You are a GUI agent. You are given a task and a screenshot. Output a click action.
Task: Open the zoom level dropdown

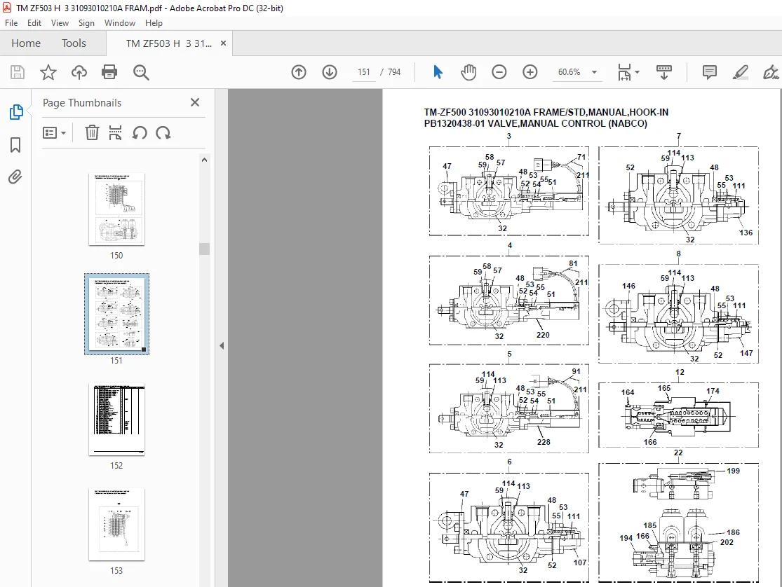(595, 72)
